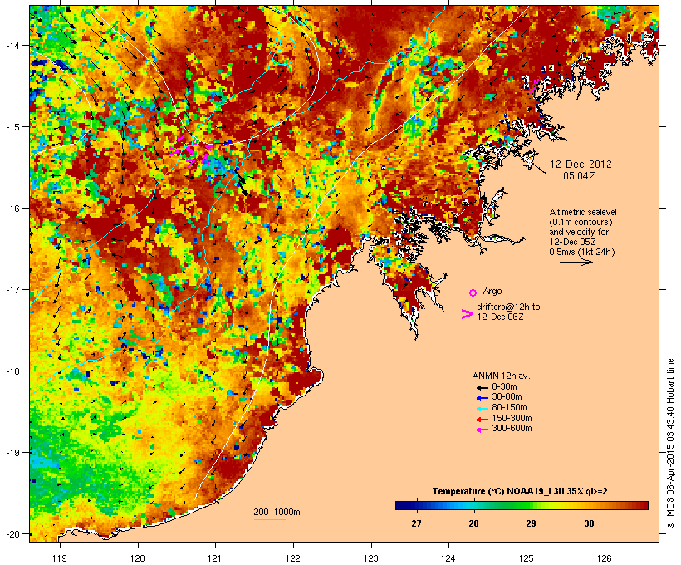Click the IMOS copyright timestamp text

click(x=670, y=444)
